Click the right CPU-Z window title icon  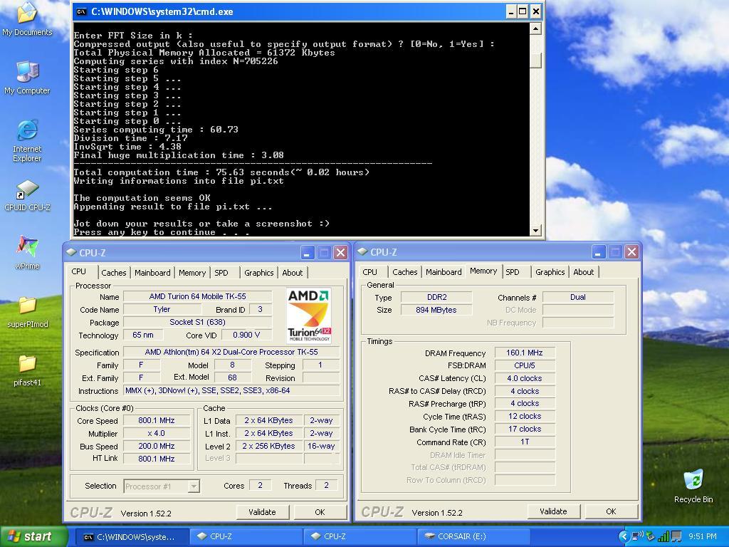pyautogui.click(x=362, y=251)
